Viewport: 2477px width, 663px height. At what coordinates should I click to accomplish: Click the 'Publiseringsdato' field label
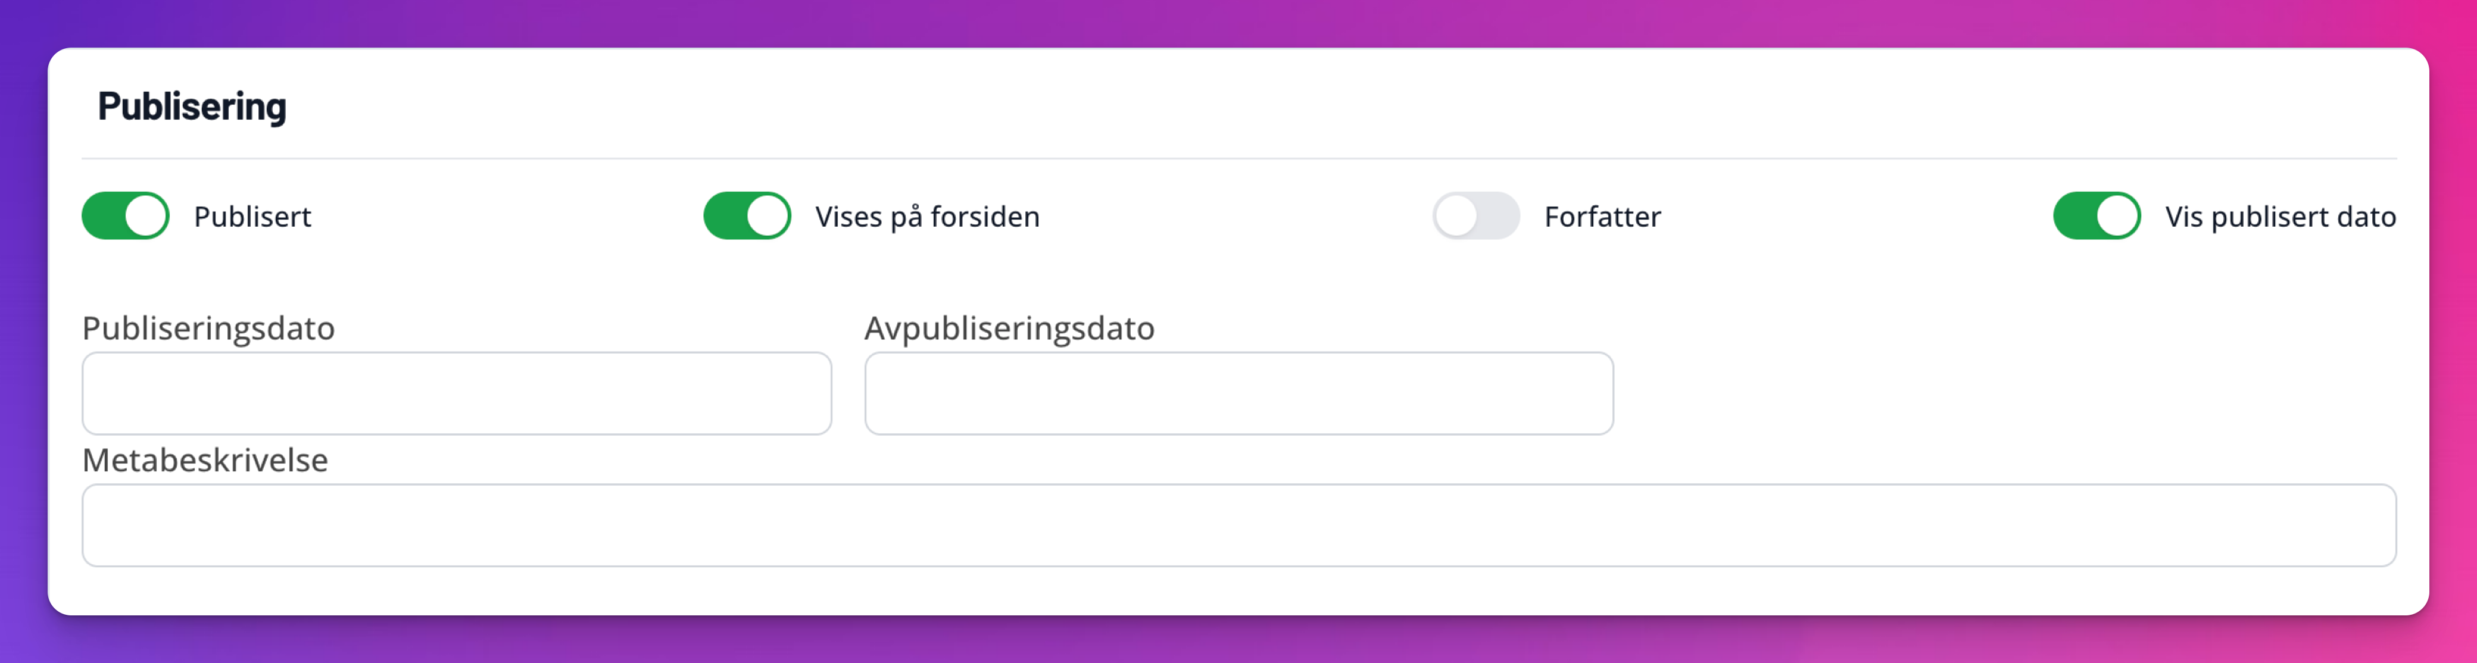pyautogui.click(x=208, y=329)
